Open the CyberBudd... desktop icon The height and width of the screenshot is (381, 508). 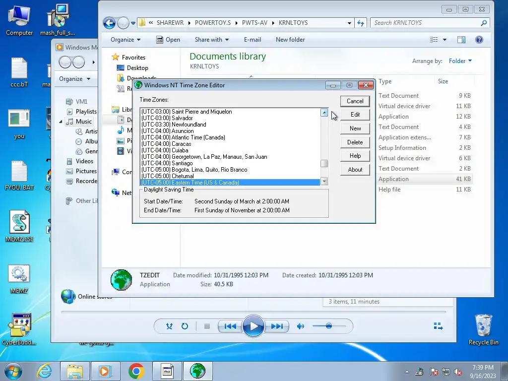(x=19, y=329)
